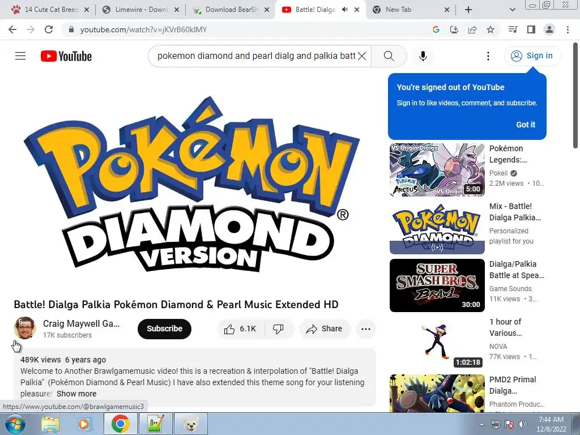Open BearShare bear icon in taskbar
Screen dimensions: 580x435
click(190, 424)
